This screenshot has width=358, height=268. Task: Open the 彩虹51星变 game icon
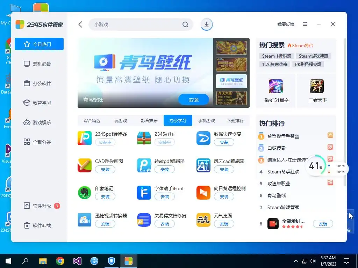click(276, 86)
